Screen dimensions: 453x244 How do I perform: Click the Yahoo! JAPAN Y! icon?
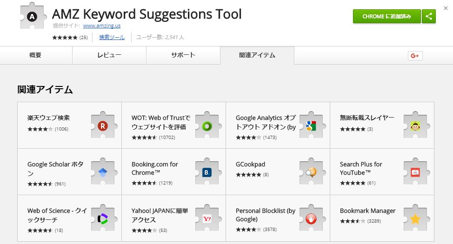click(207, 218)
